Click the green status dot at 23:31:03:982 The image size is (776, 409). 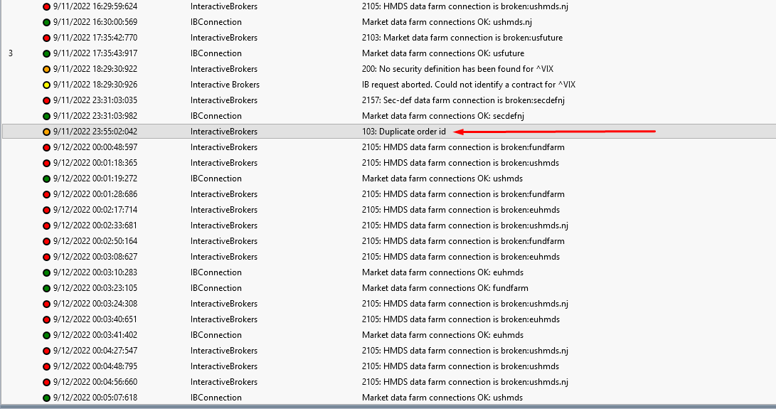[46, 117]
